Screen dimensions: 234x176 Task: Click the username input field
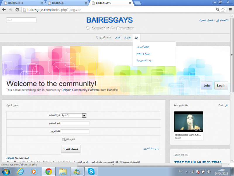[75, 123]
